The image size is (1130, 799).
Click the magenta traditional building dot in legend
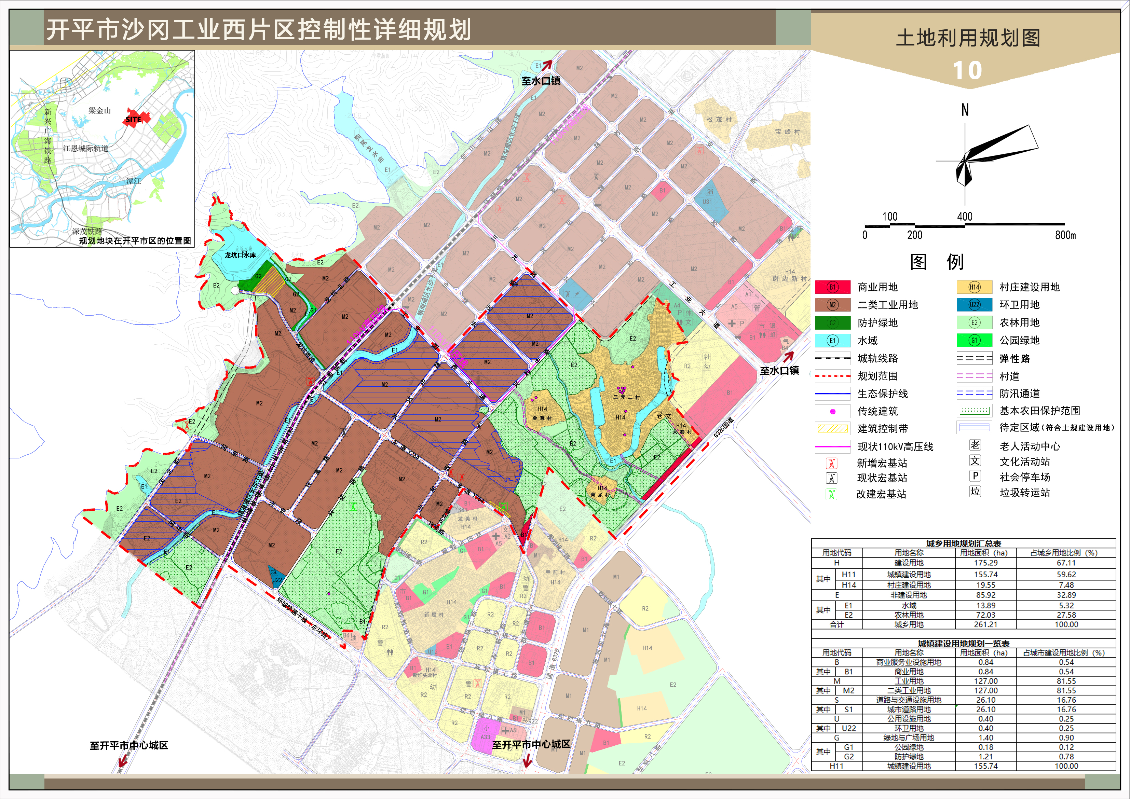tap(832, 411)
